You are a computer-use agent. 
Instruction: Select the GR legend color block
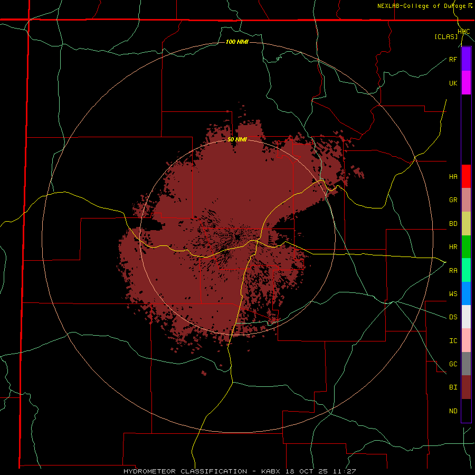pos(466,200)
